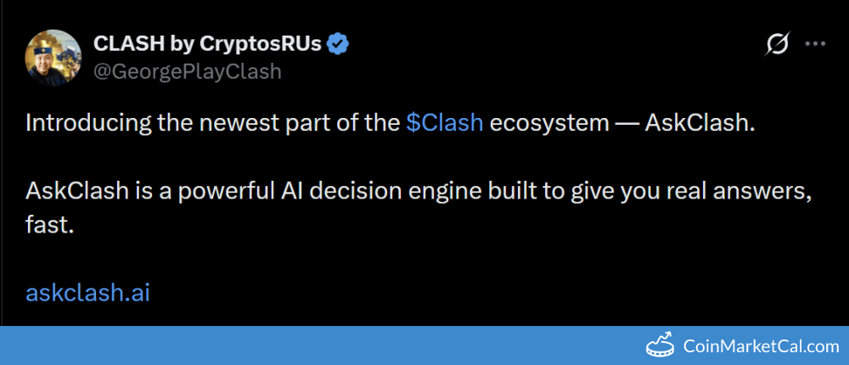Image resolution: width=849 pixels, height=365 pixels.
Task: Click the CoinMarketCal.com watermark text
Action: point(761,346)
